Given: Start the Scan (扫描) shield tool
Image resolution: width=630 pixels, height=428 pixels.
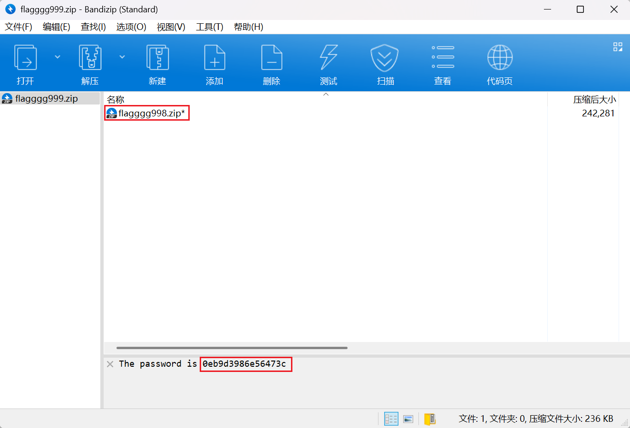Looking at the screenshot, I should 385,58.
